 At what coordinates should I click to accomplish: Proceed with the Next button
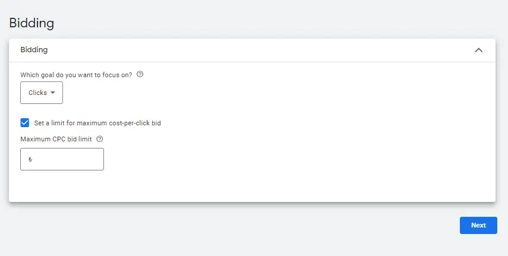[478, 225]
